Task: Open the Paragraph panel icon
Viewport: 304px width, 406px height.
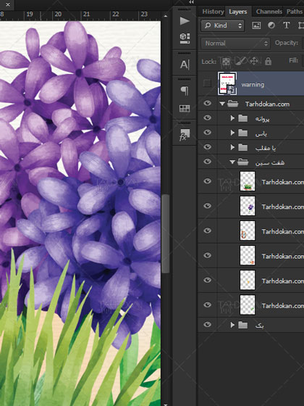Action: click(185, 91)
